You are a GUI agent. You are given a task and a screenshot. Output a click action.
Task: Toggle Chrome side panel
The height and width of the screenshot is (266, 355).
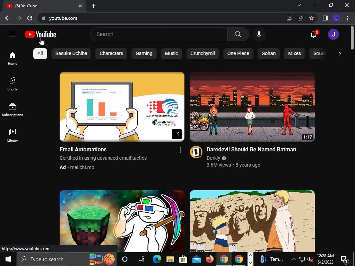pyautogui.click(x=325, y=18)
